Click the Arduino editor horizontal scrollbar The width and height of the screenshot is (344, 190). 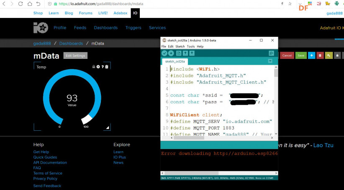coord(189,138)
